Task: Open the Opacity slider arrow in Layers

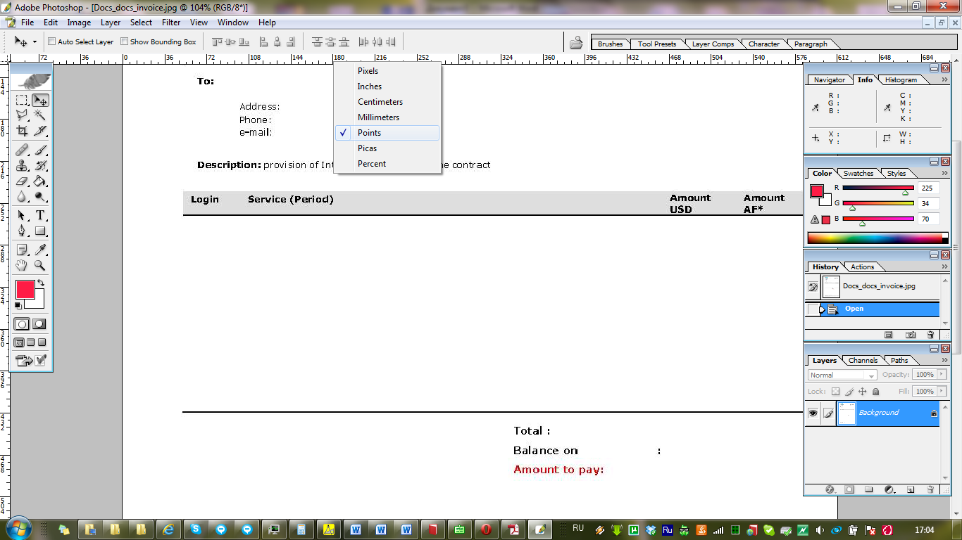Action: (942, 375)
